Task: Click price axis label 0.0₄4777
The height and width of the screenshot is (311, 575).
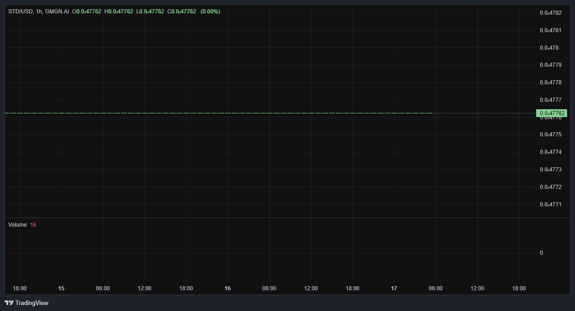Action: (551, 100)
